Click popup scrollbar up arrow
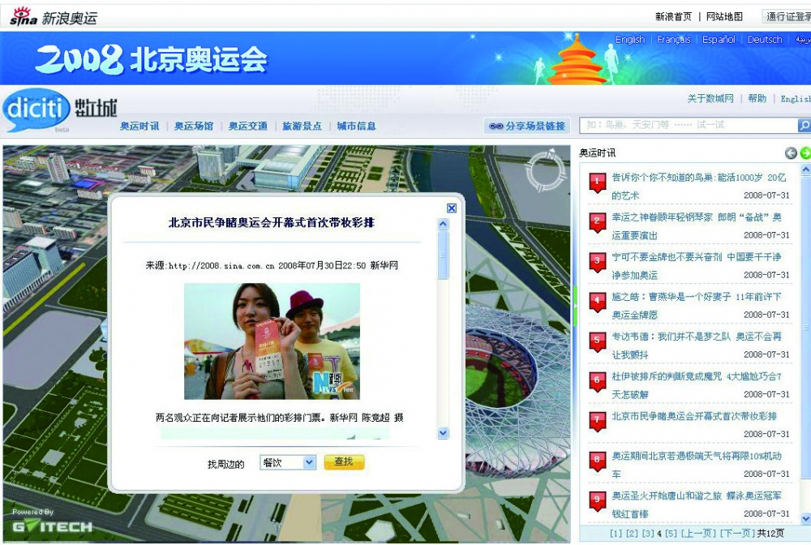Screen dimensions: 811x545 tap(443, 225)
